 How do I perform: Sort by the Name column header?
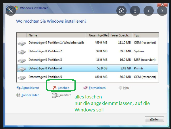pos(56,35)
